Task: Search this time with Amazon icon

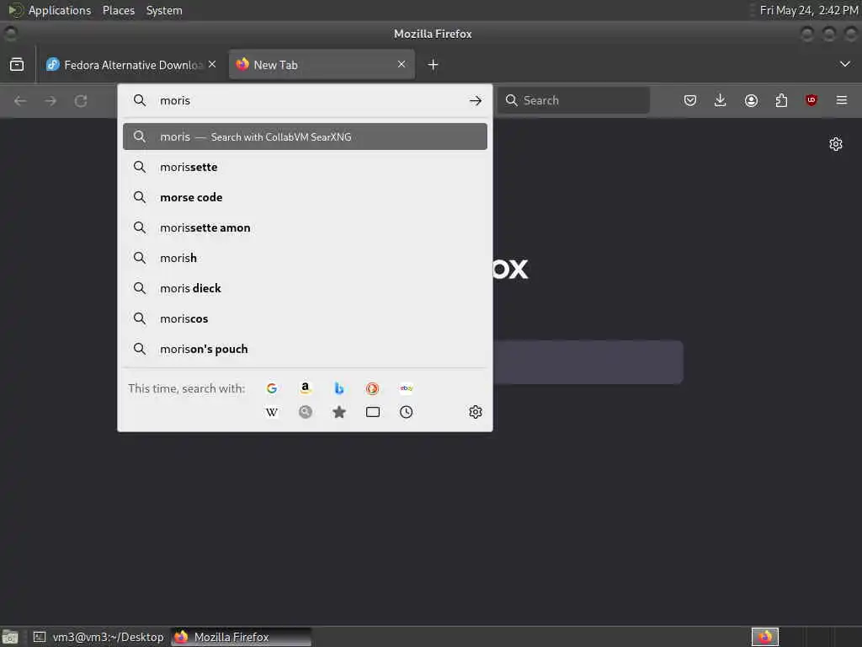Action: (x=305, y=388)
